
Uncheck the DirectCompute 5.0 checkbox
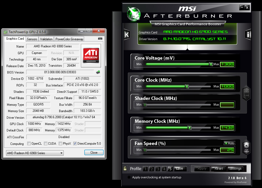tap(75, 144)
